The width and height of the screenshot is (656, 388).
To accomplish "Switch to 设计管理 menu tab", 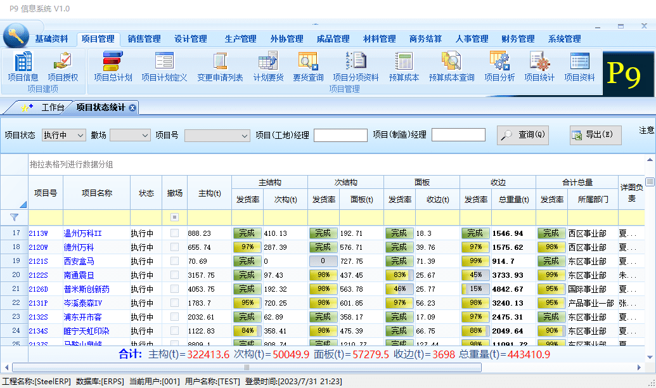I will click(x=190, y=39).
